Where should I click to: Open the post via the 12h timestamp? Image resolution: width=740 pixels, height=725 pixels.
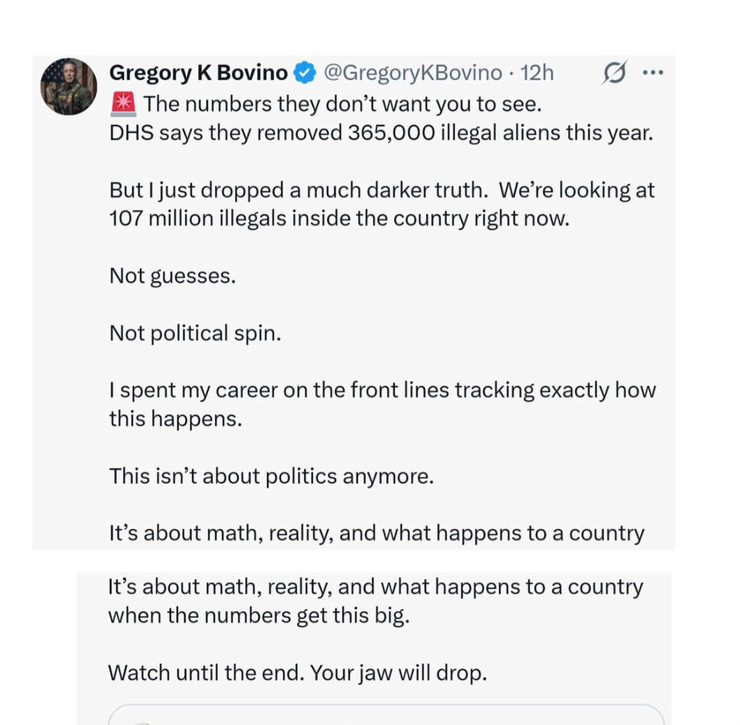point(537,73)
